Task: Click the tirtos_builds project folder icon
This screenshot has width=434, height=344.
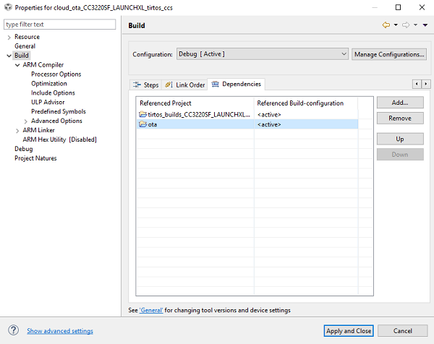Action: [142, 114]
